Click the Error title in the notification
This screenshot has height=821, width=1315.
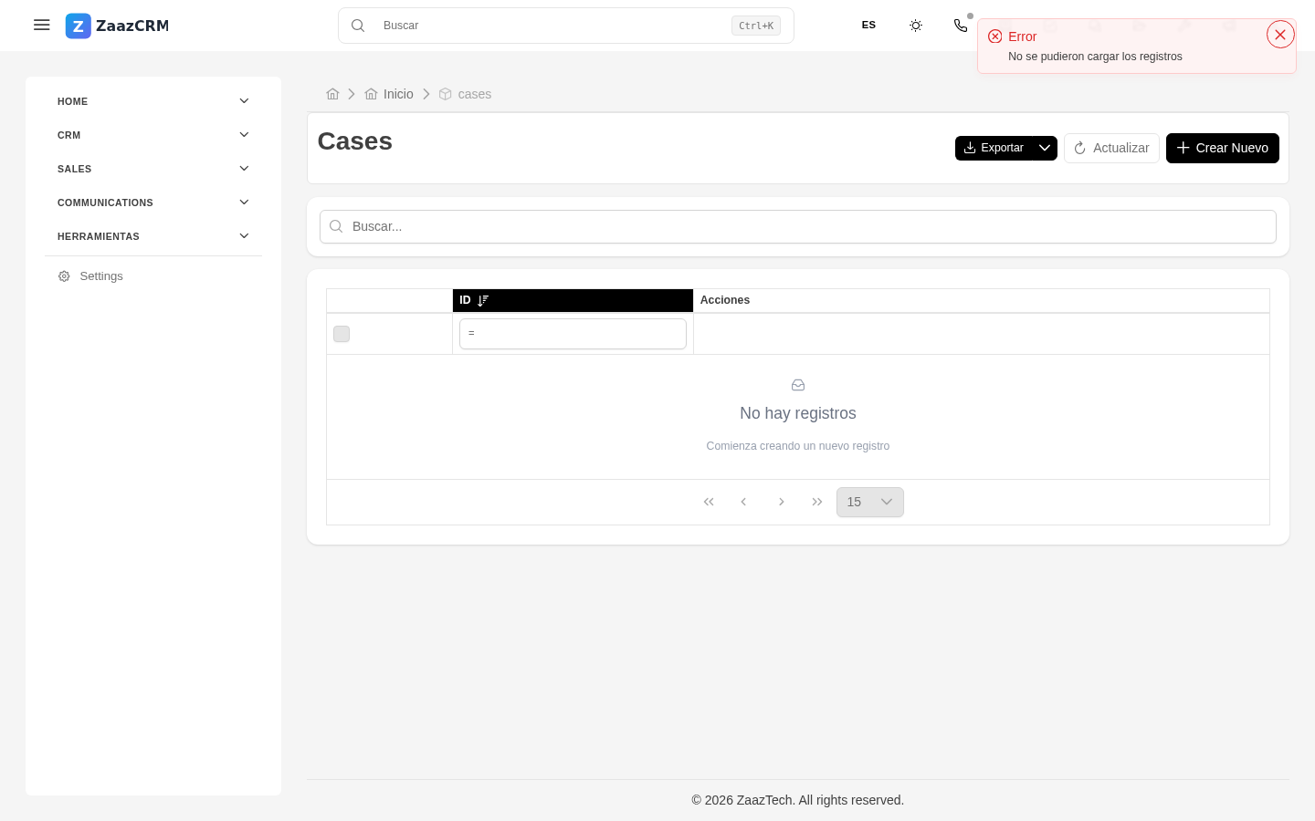(x=1022, y=36)
